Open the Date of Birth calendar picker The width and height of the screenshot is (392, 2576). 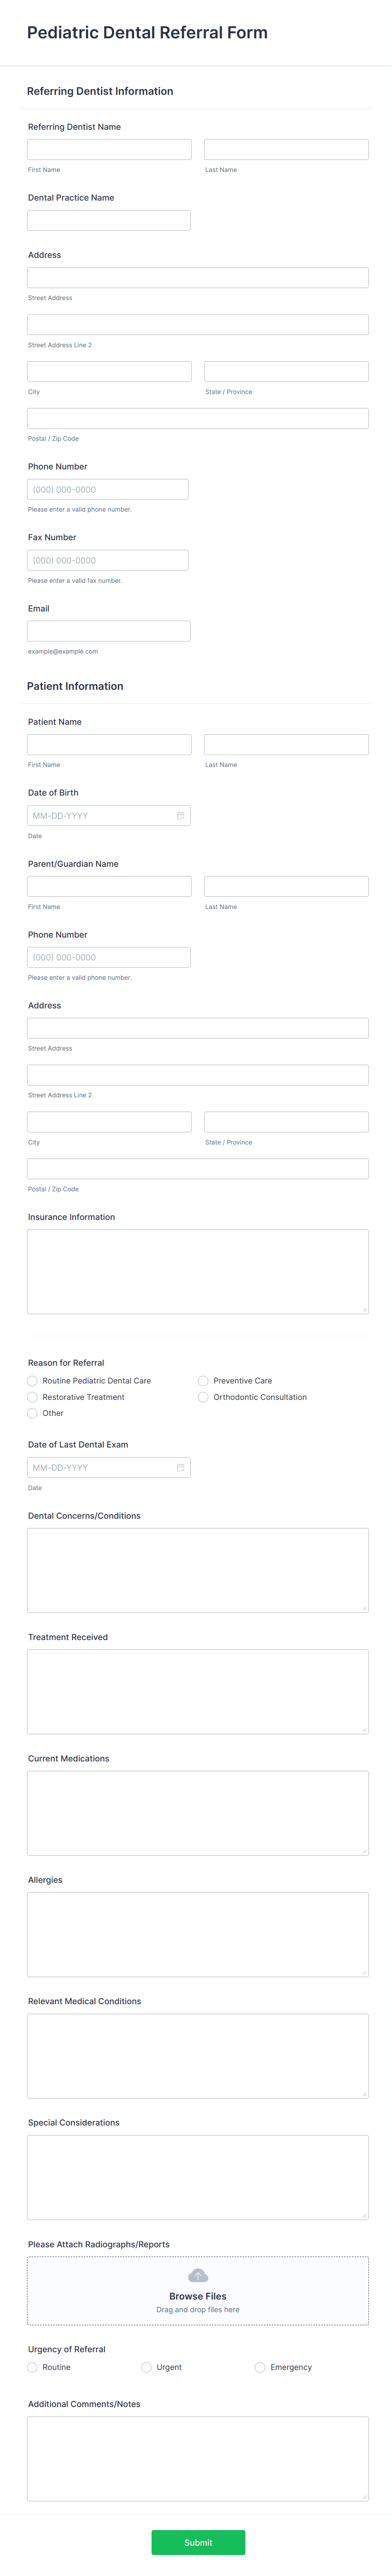point(180,815)
